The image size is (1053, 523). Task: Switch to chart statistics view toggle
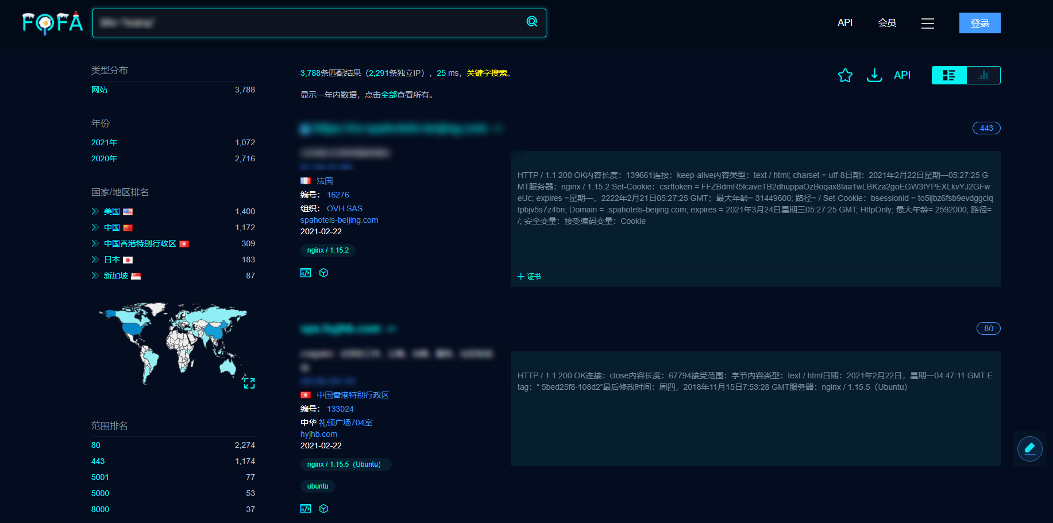point(983,75)
